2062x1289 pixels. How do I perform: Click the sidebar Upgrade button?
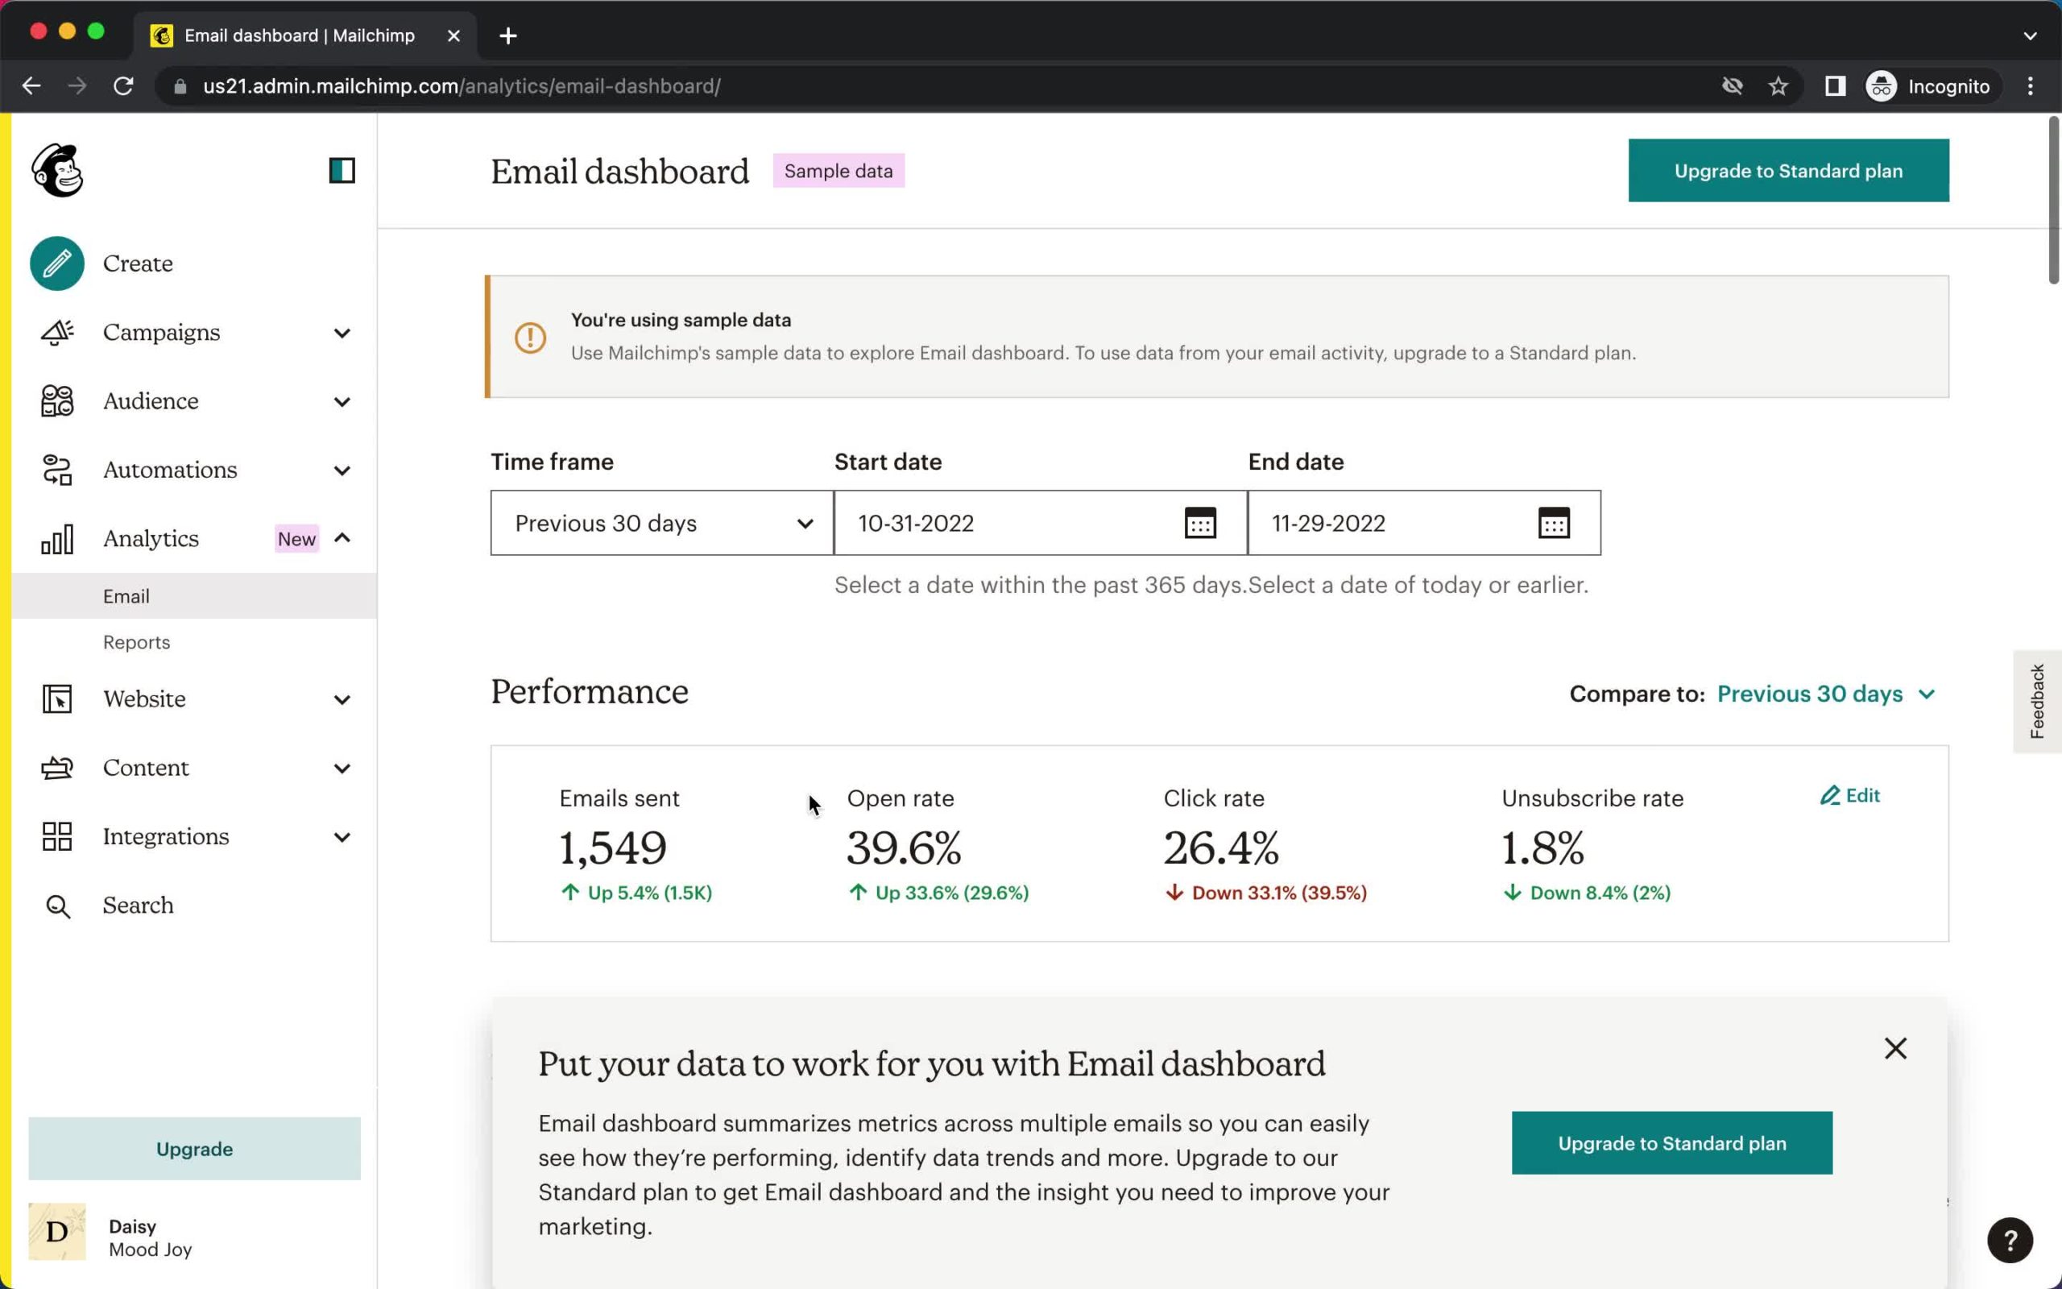point(194,1148)
